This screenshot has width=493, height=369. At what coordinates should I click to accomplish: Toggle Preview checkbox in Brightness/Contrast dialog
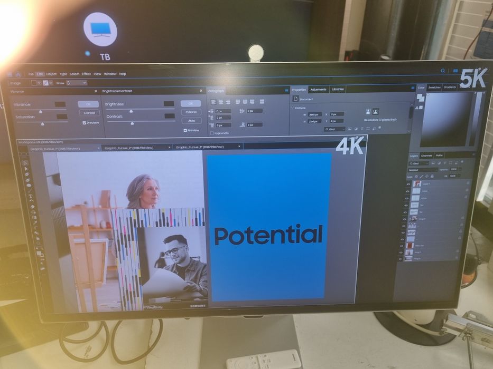(185, 130)
